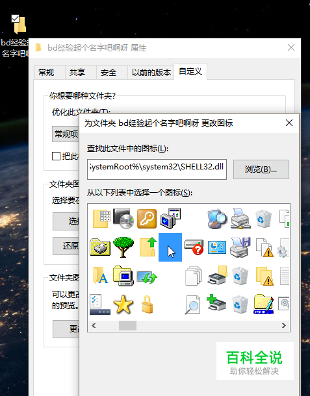
Task: Open the 以前的版本 tab
Action: (x=151, y=73)
